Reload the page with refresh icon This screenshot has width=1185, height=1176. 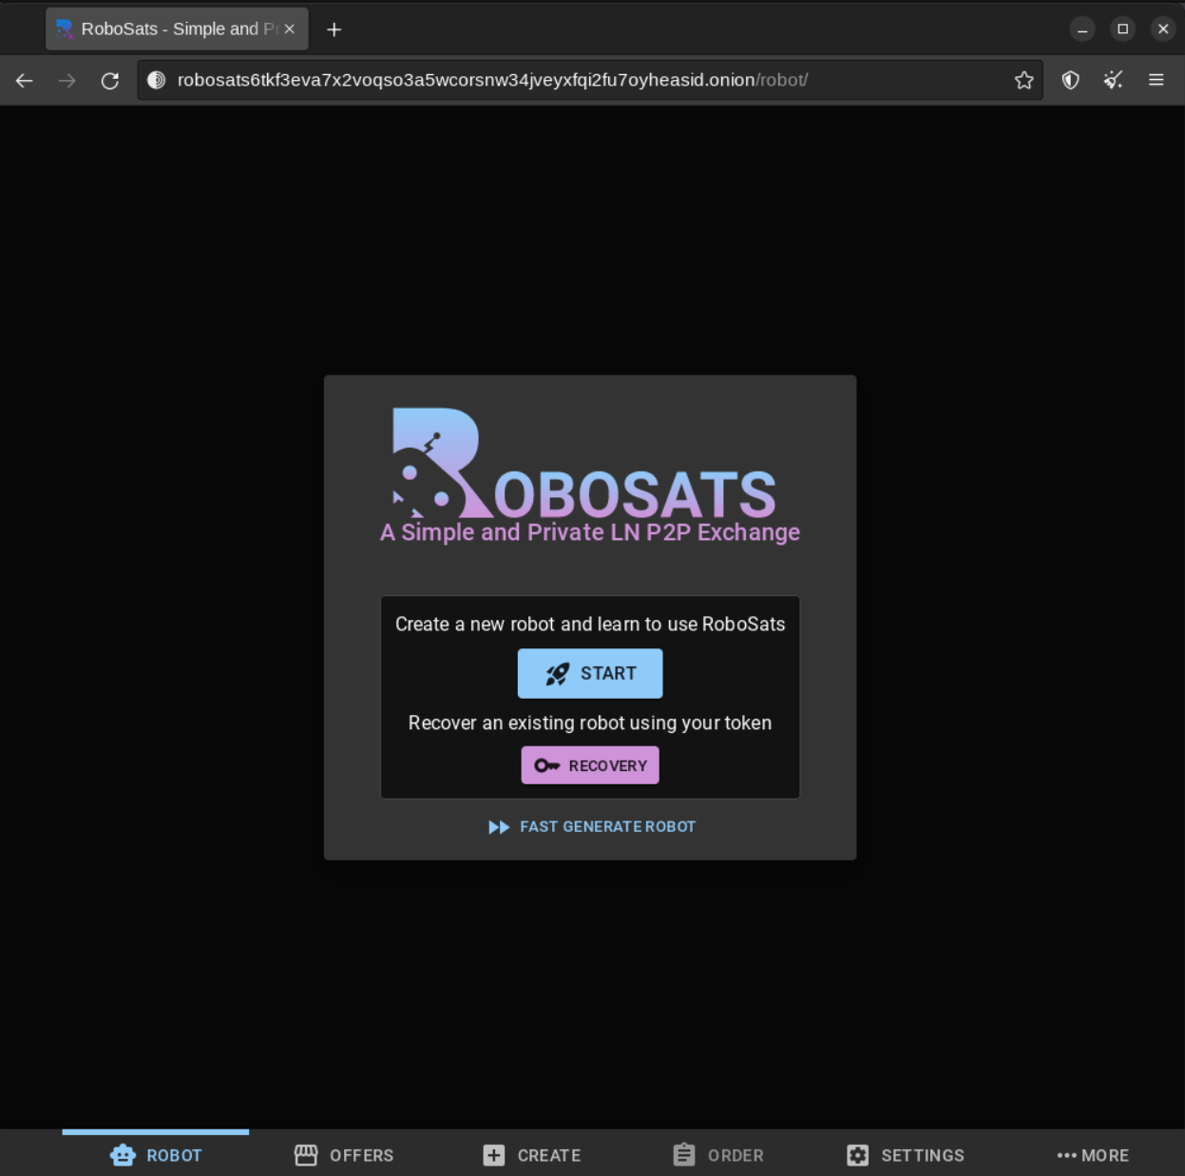pos(110,81)
